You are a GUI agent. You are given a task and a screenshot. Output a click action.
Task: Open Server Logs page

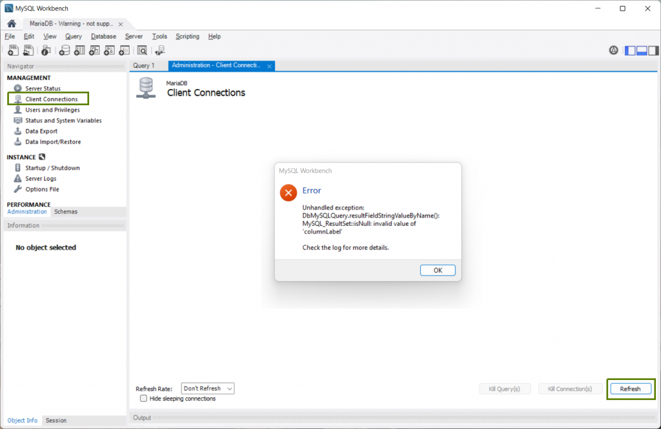41,178
